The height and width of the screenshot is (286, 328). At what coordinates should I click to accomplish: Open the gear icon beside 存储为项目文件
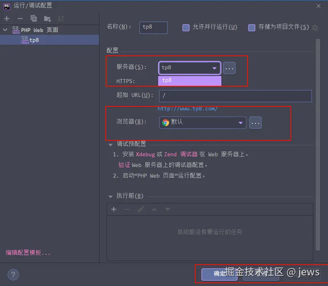point(315,27)
